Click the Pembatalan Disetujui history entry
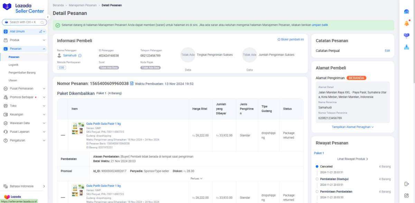This screenshot has width=415, height=203. pyautogui.click(x=334, y=179)
